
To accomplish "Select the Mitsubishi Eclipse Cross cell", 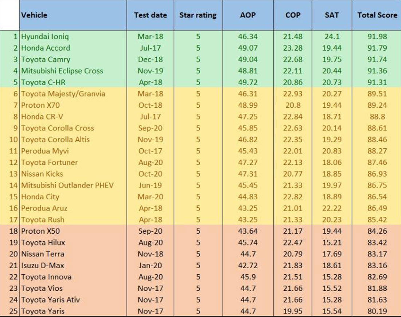I will point(62,71).
